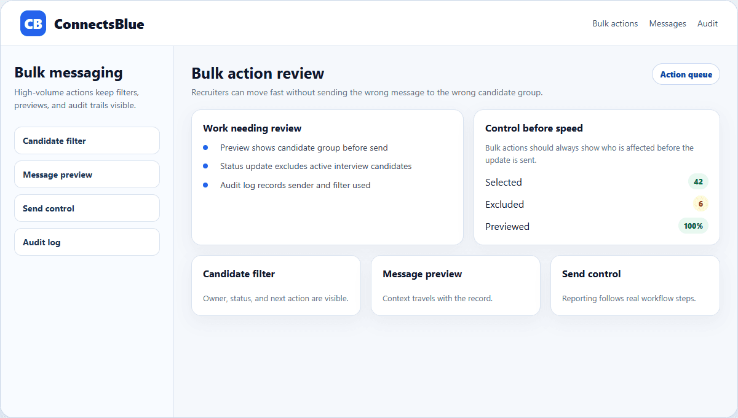Screen dimensions: 738x418
Task: Click the Work needing review heading
Action: tap(252, 128)
